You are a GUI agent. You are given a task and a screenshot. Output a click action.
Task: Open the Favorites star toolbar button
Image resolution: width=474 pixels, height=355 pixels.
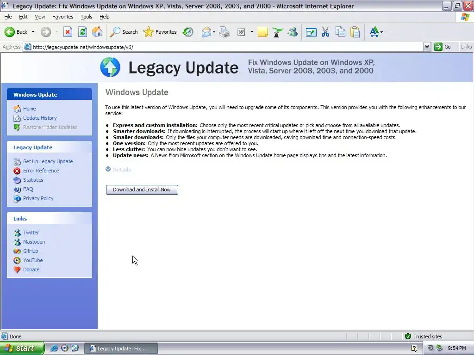click(x=160, y=32)
